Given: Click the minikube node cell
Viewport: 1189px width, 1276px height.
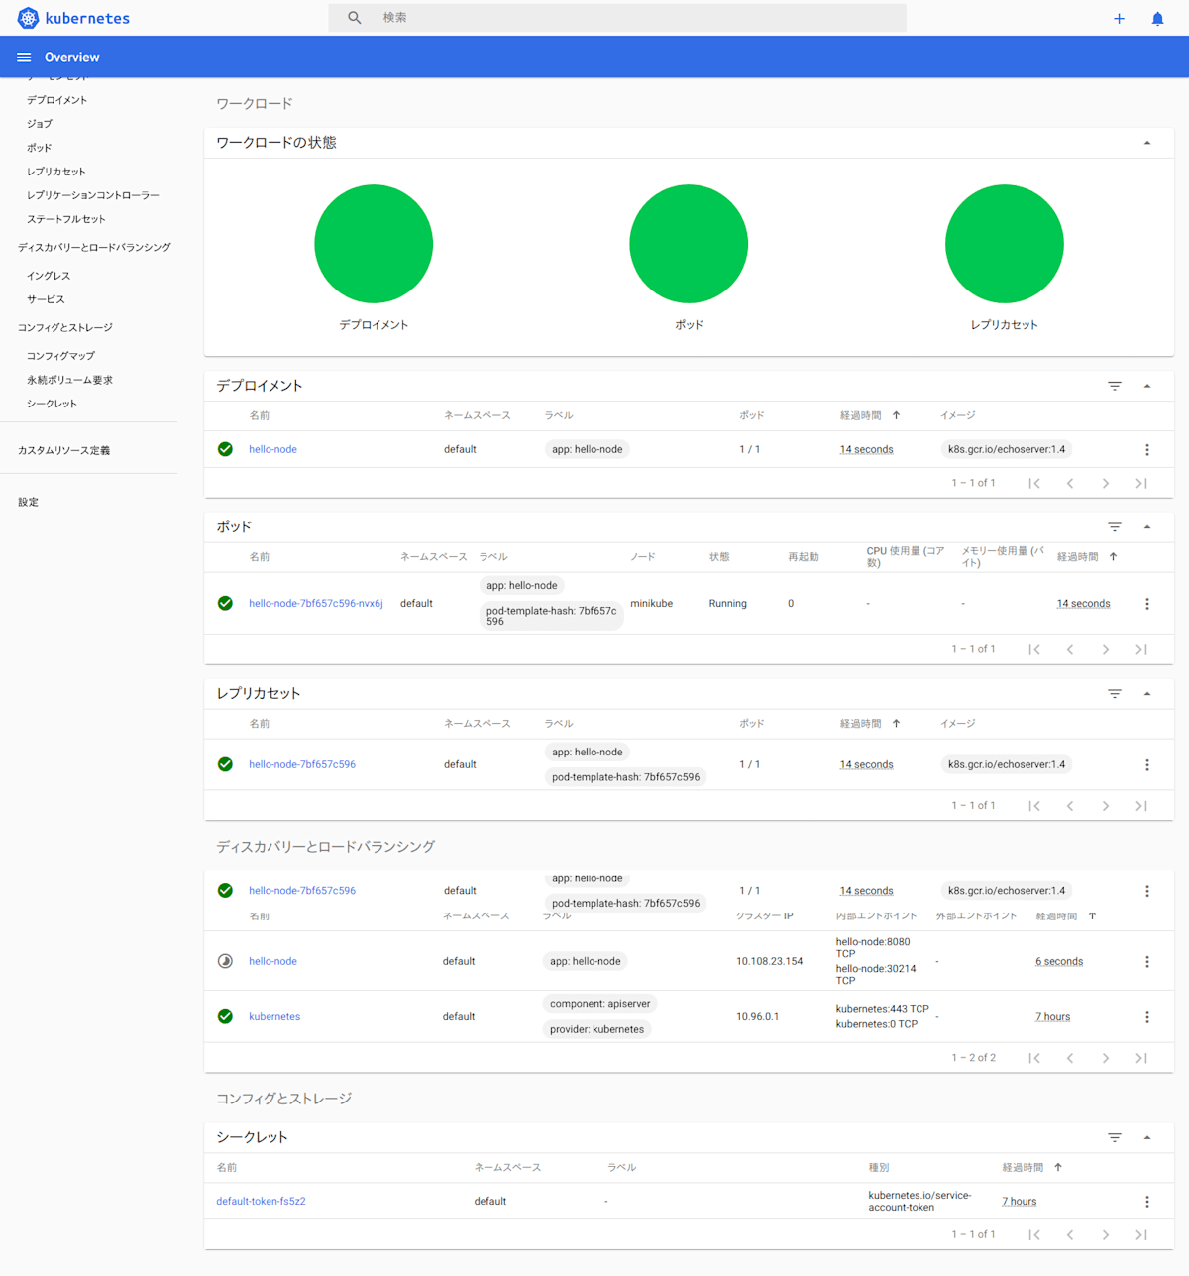Looking at the screenshot, I should coord(651,603).
